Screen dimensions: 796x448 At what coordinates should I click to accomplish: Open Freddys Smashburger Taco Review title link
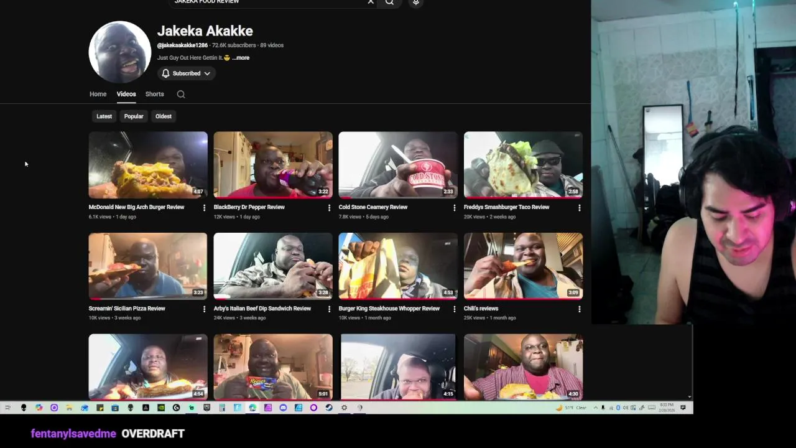pos(507,207)
